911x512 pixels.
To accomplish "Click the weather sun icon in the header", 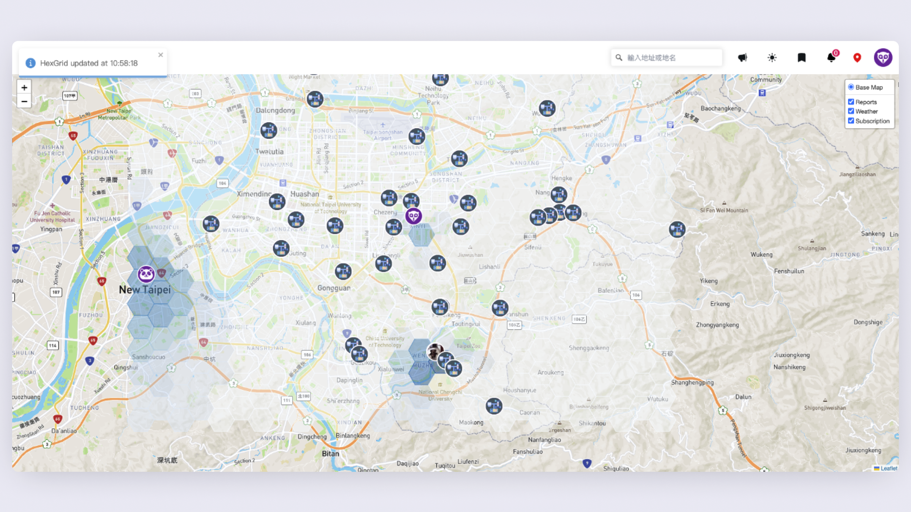I will coord(772,57).
